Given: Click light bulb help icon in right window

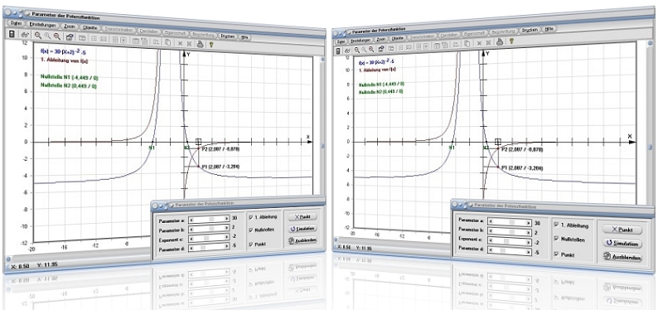Looking at the screenshot, I should (511, 41).
